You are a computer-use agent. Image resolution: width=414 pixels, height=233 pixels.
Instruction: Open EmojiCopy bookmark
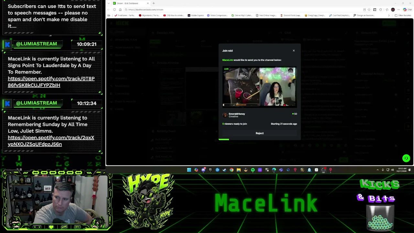[315, 15]
